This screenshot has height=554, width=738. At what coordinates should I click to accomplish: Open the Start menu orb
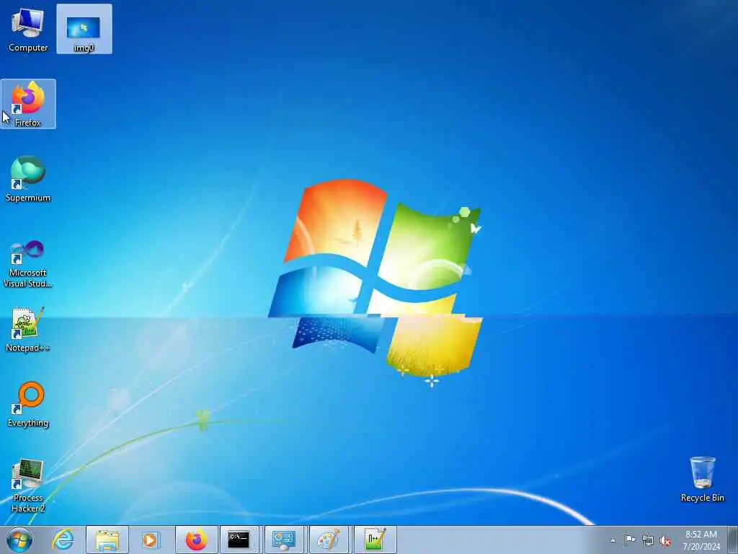pyautogui.click(x=19, y=540)
